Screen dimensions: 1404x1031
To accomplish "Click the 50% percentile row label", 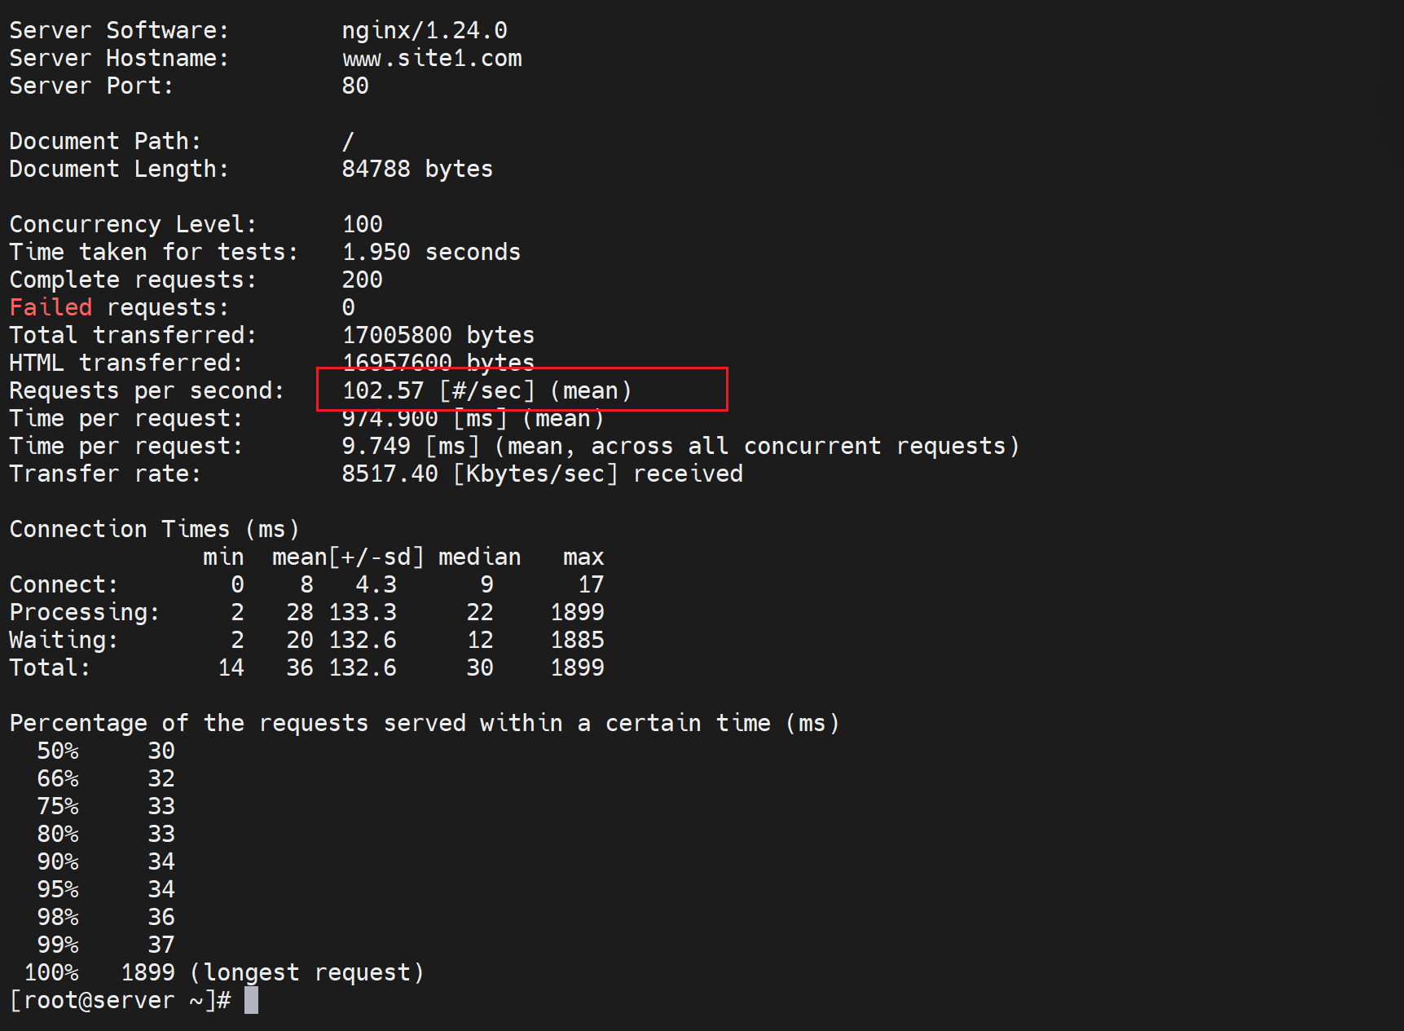I will (x=58, y=751).
